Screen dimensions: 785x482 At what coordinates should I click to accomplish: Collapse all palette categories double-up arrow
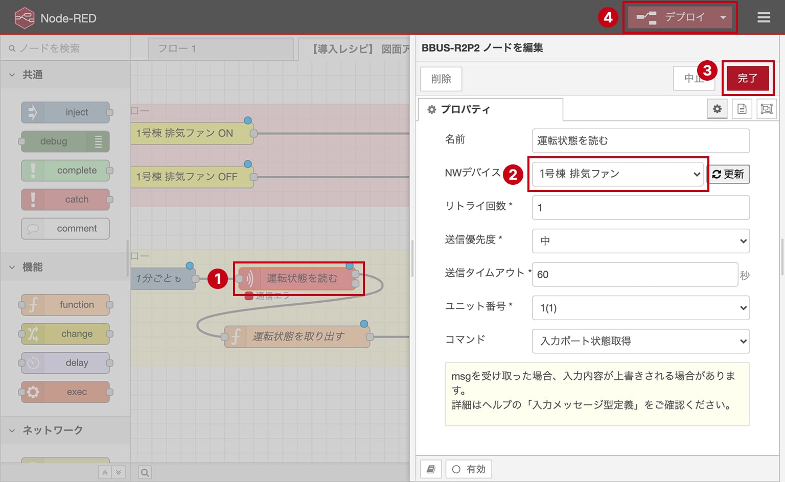point(105,473)
